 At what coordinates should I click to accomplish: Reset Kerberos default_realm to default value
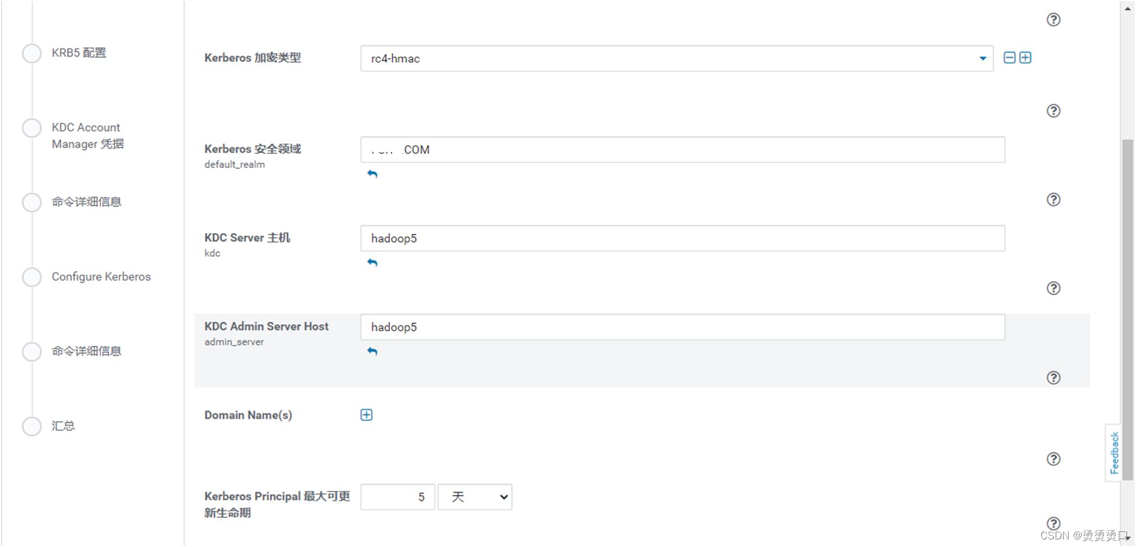point(372,174)
